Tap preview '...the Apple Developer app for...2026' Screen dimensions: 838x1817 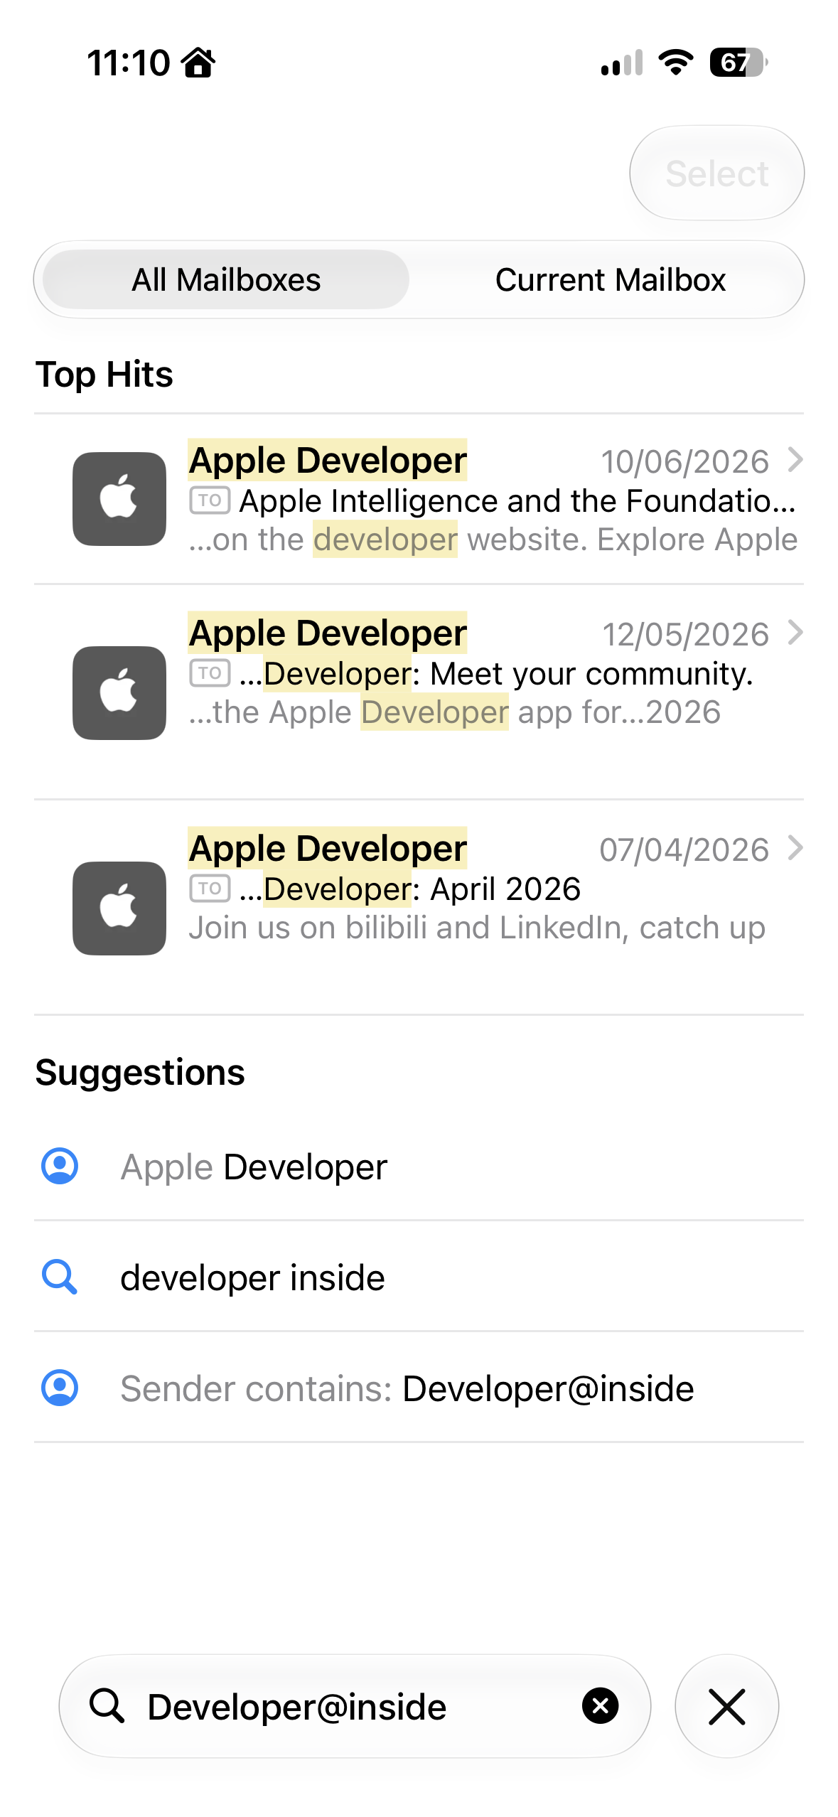pos(455,712)
